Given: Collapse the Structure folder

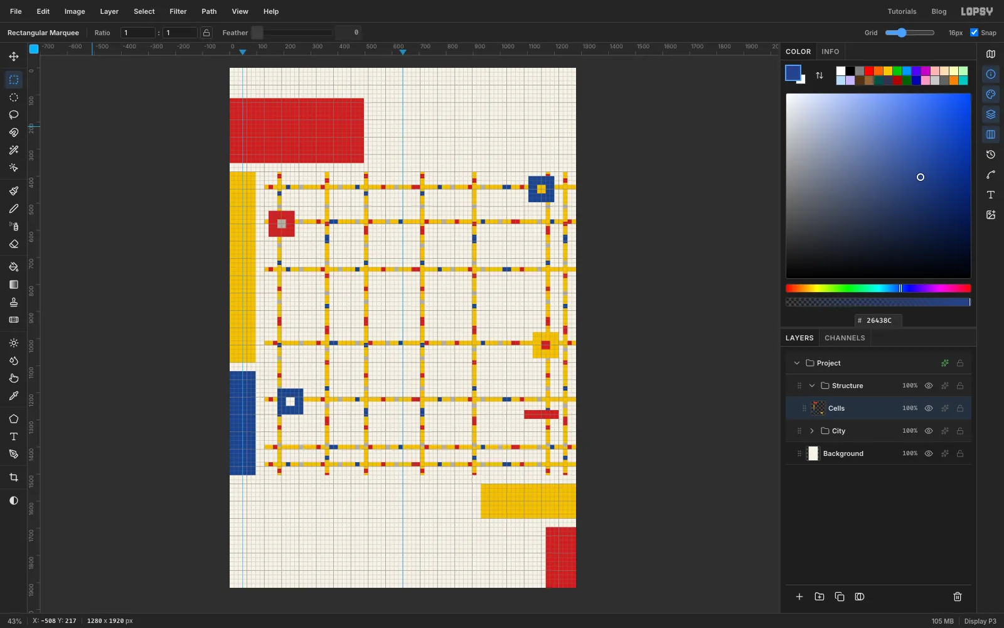Looking at the screenshot, I should point(812,386).
